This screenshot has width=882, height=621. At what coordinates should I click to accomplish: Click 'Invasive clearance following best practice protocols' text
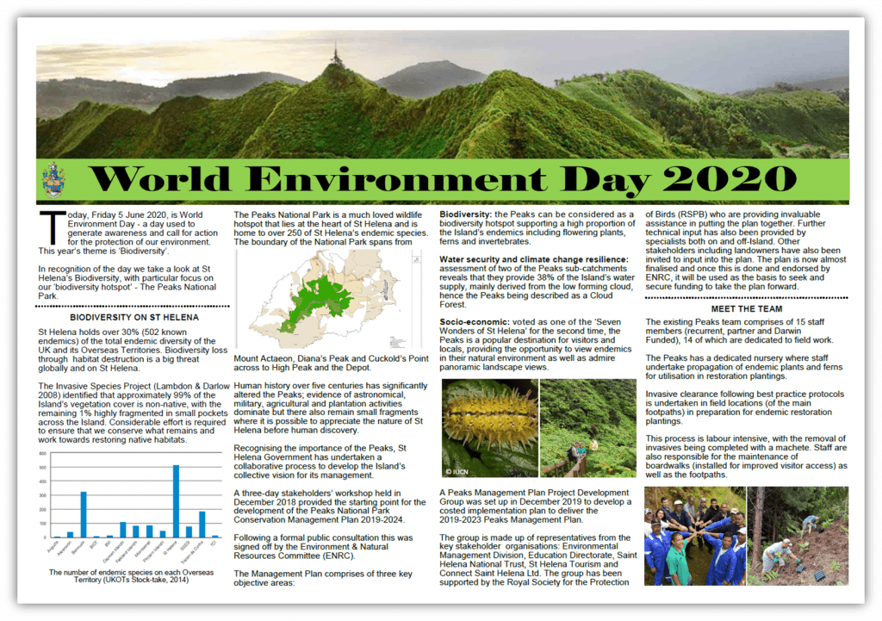pyautogui.click(x=745, y=394)
